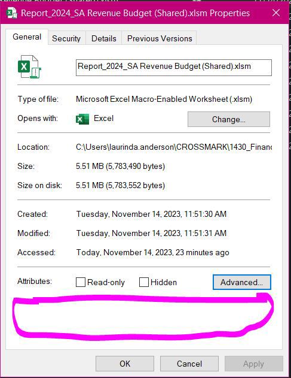
Task: Click the Macro-Enabled Worksheet type text
Action: click(164, 99)
